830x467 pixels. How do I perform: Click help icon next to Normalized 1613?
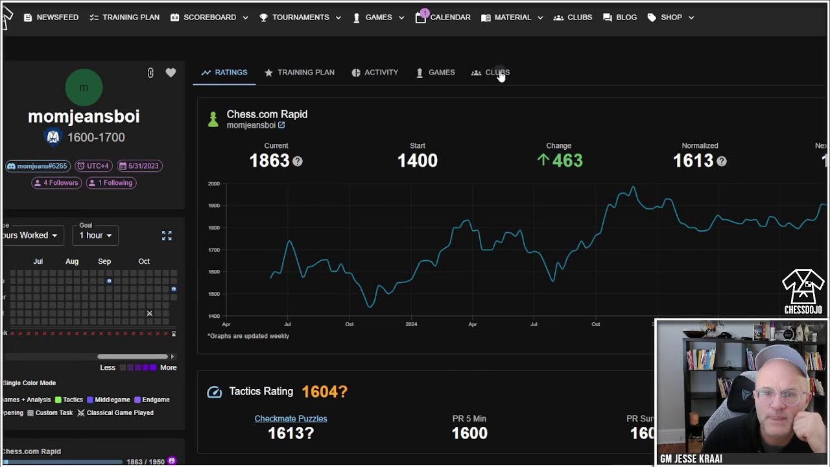(x=722, y=161)
